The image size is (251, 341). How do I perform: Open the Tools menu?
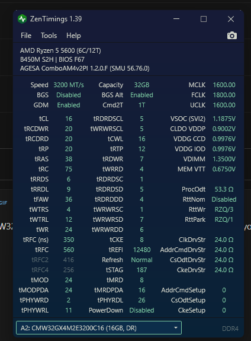click(x=49, y=36)
